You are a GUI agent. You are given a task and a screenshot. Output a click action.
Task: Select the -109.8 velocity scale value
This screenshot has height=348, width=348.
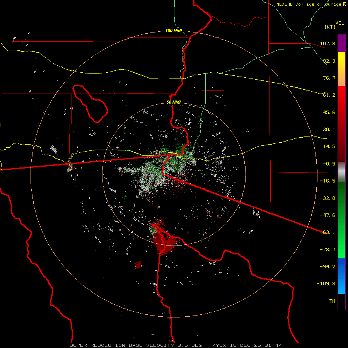[326, 284]
